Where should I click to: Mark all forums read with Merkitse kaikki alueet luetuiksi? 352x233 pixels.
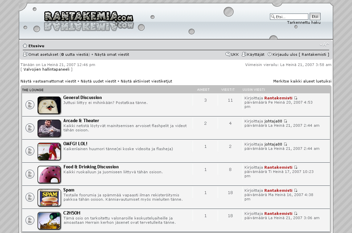(x=302, y=81)
